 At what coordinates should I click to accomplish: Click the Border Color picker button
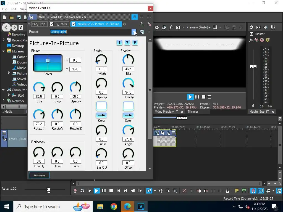coord(101,115)
